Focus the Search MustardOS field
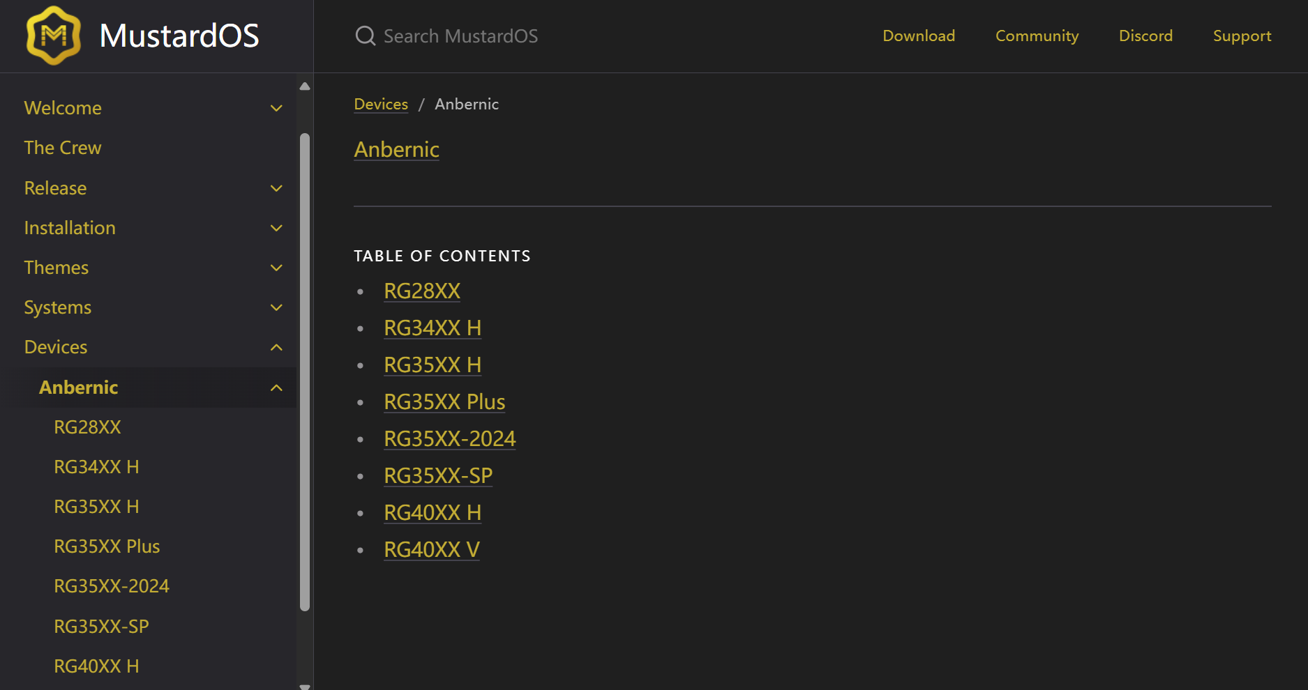 click(x=460, y=36)
